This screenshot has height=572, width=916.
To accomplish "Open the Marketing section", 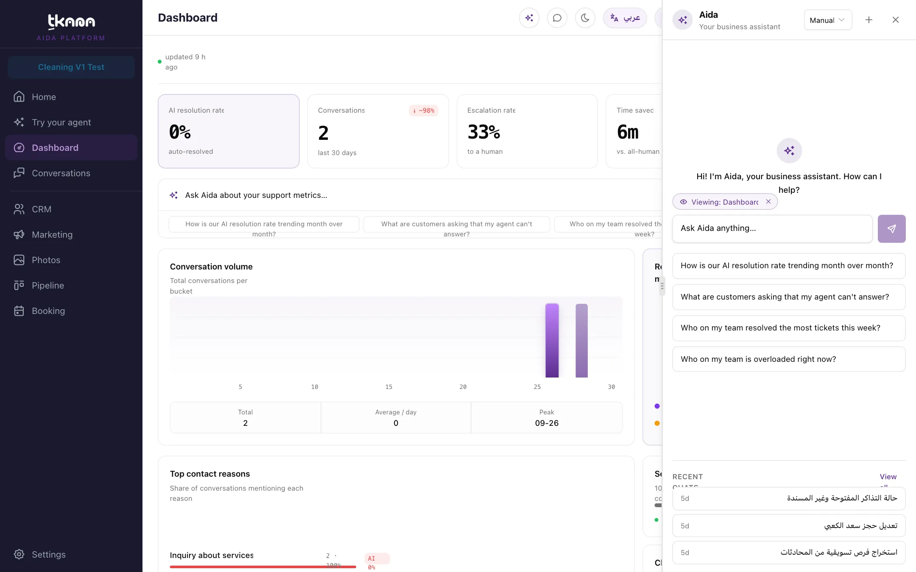I will (71, 235).
